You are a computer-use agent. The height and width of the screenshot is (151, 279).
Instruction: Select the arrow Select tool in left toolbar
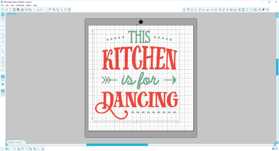3,14
